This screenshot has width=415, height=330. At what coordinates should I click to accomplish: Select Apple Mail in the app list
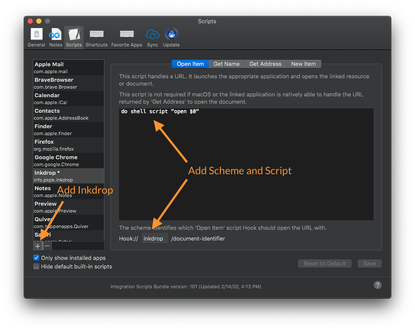(69, 68)
